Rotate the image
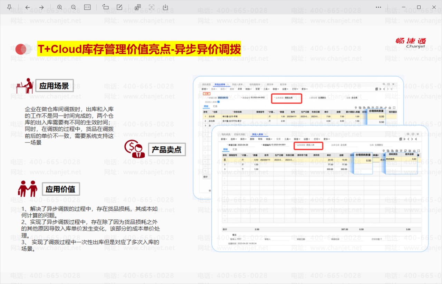The height and width of the screenshot is (284, 442). [x=106, y=7]
